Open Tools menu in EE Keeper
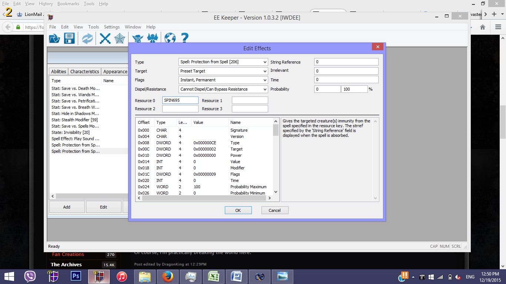This screenshot has width=506, height=284. [93, 27]
